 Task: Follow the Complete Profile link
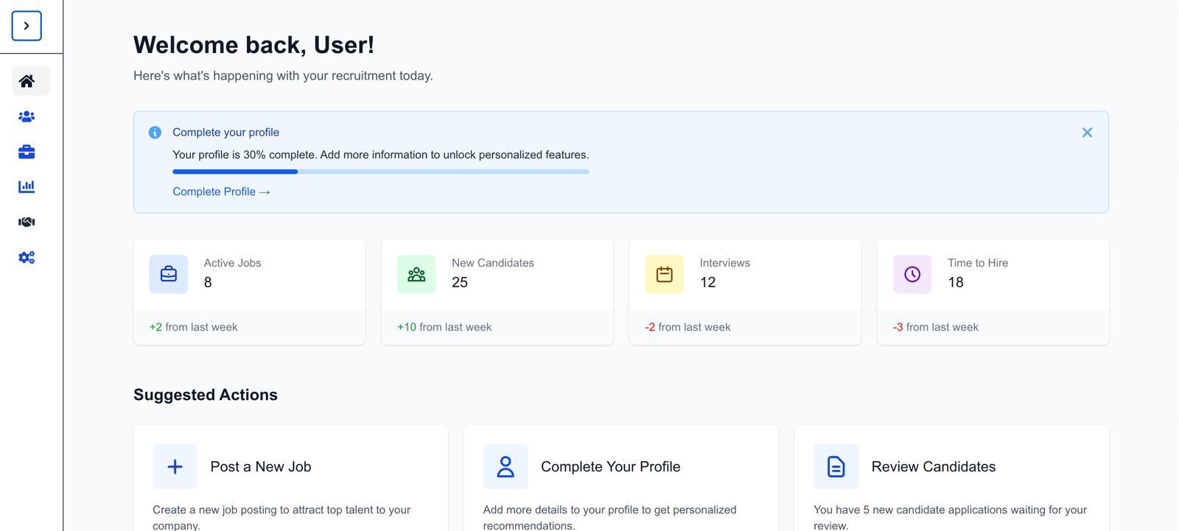coord(221,191)
